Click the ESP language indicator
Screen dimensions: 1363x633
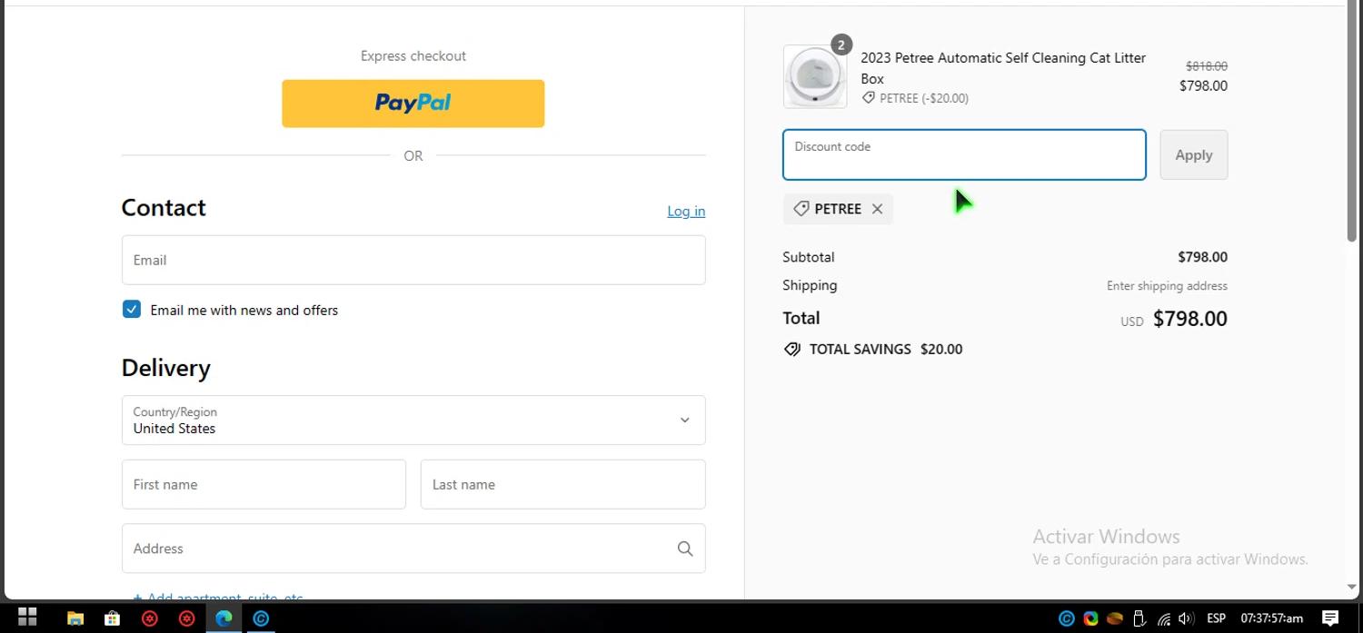click(1216, 618)
